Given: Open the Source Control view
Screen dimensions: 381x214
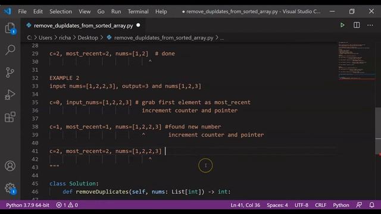Looking at the screenshot, I should (x=10, y=73).
